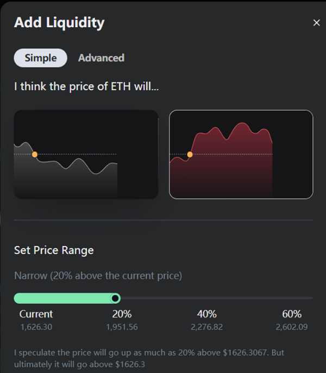Viewport: 326px width, 373px height.
Task: Select the 60% range mark
Action: (292, 314)
